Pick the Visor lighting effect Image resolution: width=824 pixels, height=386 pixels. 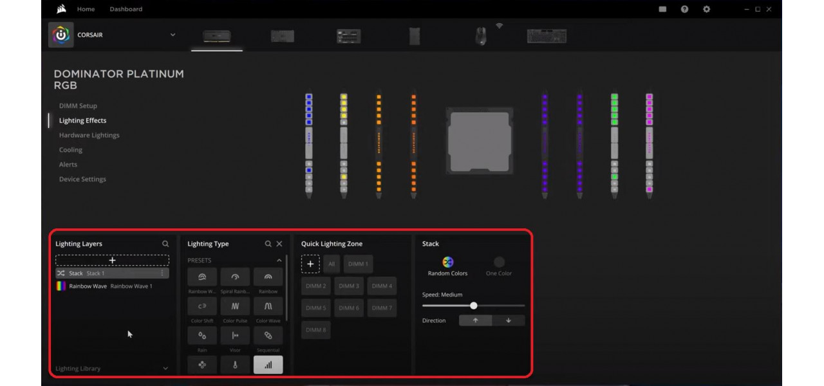point(235,336)
